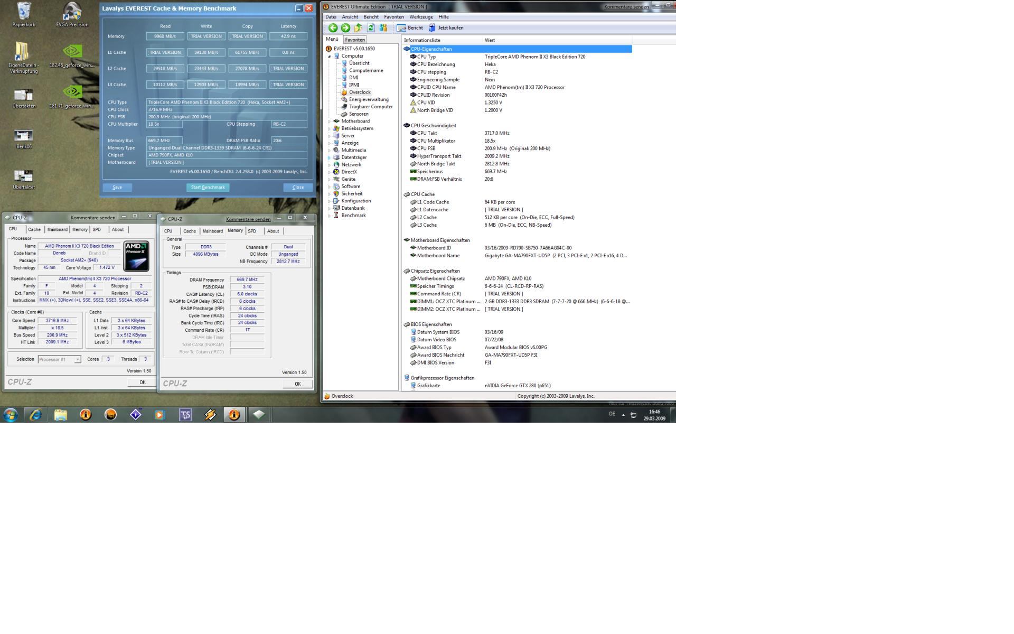
Task: Select the CPU-Eigenschaften header row
Action: coord(517,49)
